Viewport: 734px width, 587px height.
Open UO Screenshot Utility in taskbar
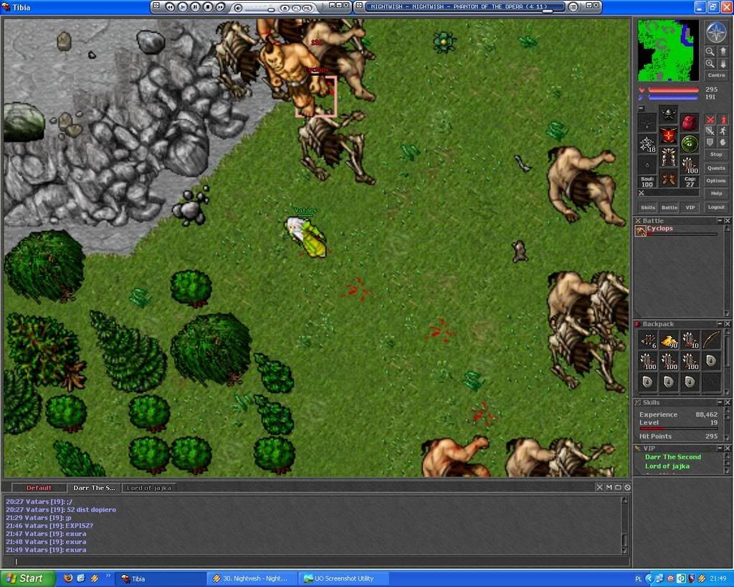pyautogui.click(x=344, y=578)
